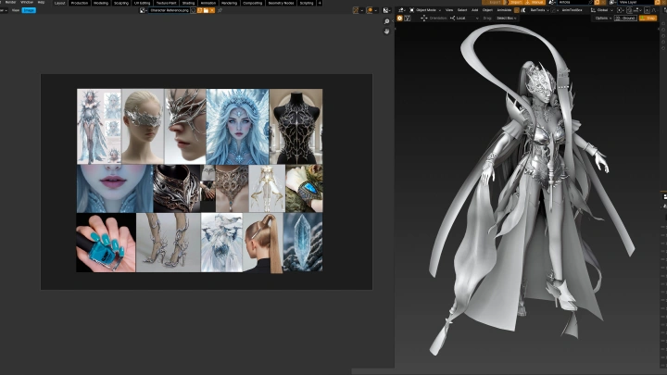This screenshot has width=667, height=375.
Task: Click the orange icon next to the Animation menu
Action: pyautogui.click(x=516, y=10)
